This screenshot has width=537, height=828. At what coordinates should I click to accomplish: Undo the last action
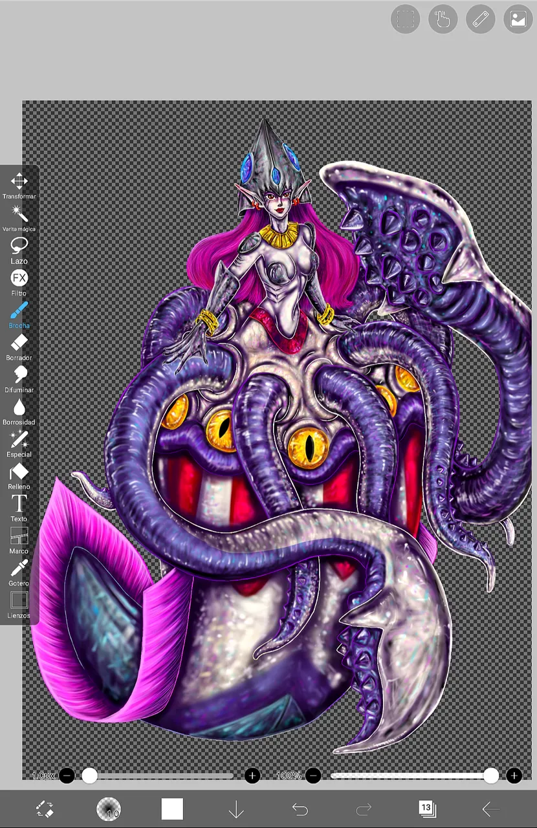click(300, 809)
